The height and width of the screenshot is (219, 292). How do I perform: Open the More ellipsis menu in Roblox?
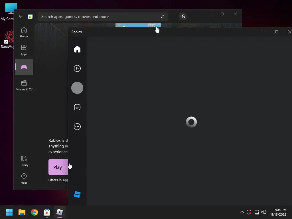pos(77,127)
